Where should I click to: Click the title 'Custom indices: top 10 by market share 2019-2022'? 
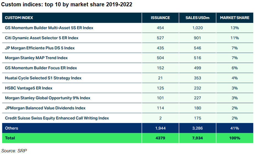coord(67,4)
